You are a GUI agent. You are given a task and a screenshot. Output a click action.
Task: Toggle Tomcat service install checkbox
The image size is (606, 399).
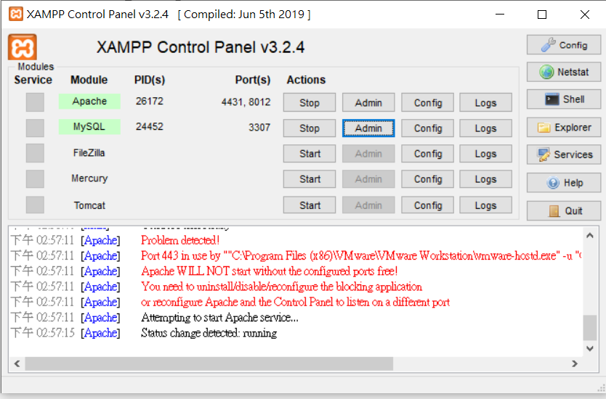(x=35, y=205)
